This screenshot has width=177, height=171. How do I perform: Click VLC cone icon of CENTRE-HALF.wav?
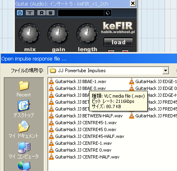[51, 157]
